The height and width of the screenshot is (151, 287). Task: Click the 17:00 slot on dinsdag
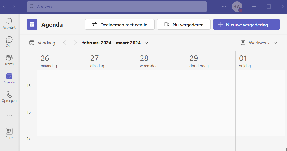point(112,142)
